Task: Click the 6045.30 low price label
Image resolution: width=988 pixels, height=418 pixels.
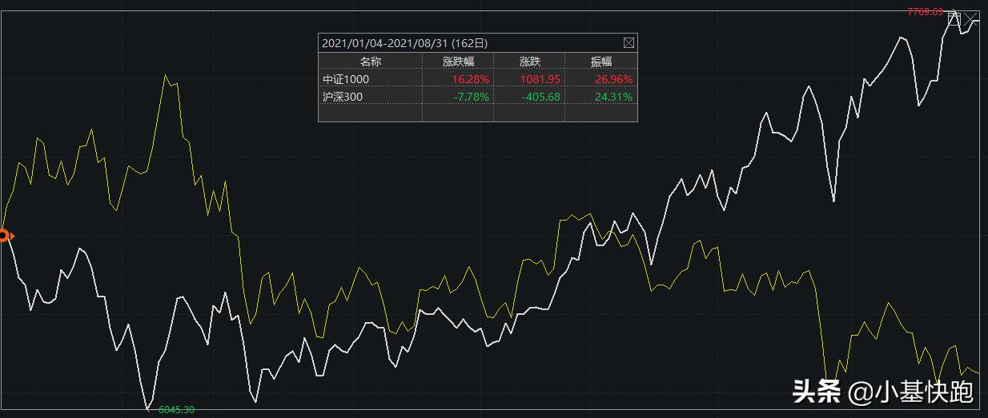Action: [176, 410]
